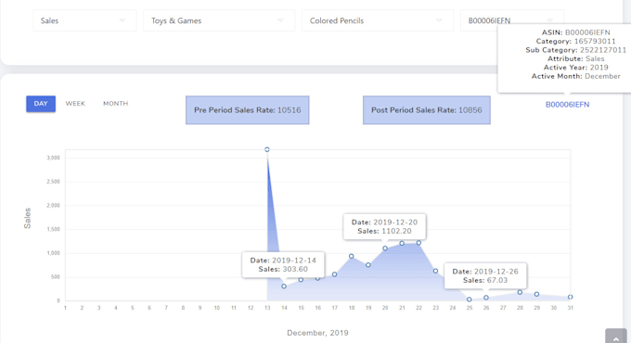Viewport: 631px width, 343px height.
Task: Click the 'Sales: 303.60' tooltip text
Action: click(x=283, y=270)
